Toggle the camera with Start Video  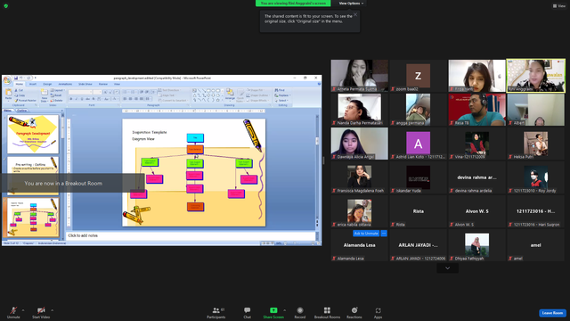tap(41, 312)
